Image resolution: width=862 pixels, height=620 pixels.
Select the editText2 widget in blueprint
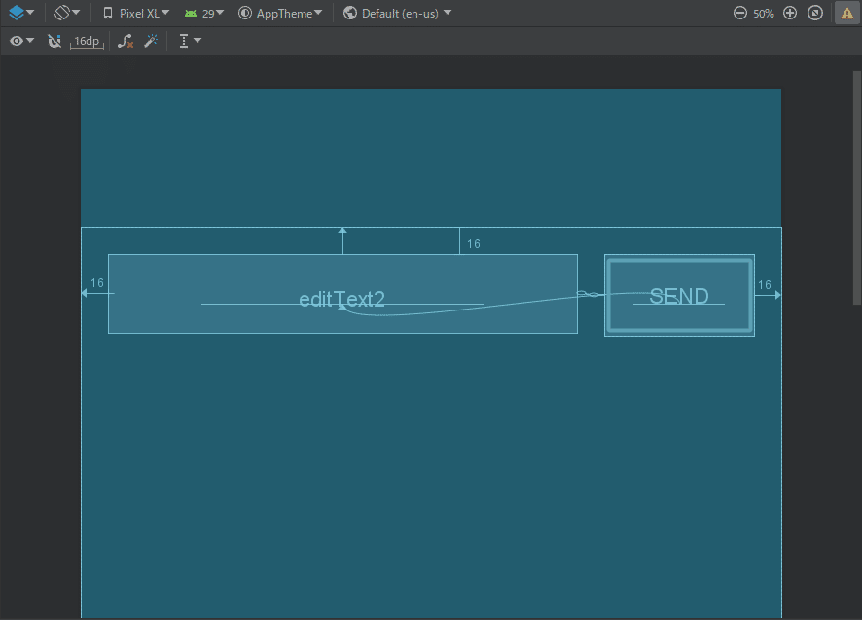[x=342, y=294]
